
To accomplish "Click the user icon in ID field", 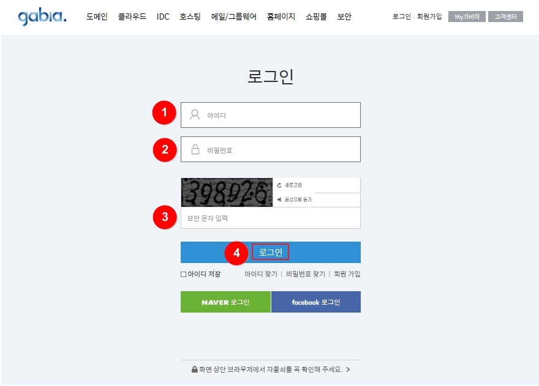I will [x=195, y=115].
